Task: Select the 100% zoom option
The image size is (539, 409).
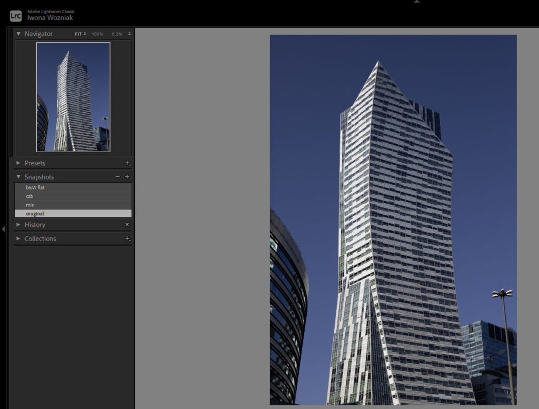Action: [97, 33]
